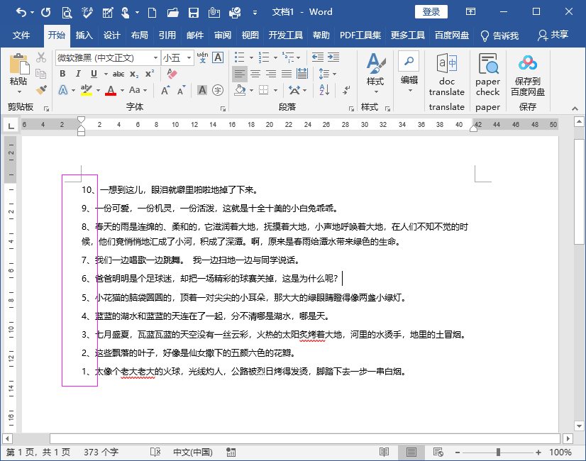Apply italic formatting
This screenshot has height=461, width=586.
(78, 74)
